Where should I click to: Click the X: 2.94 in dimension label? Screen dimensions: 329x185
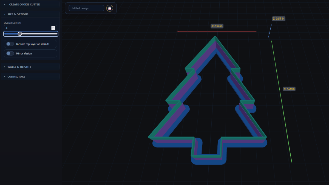[x=217, y=26]
